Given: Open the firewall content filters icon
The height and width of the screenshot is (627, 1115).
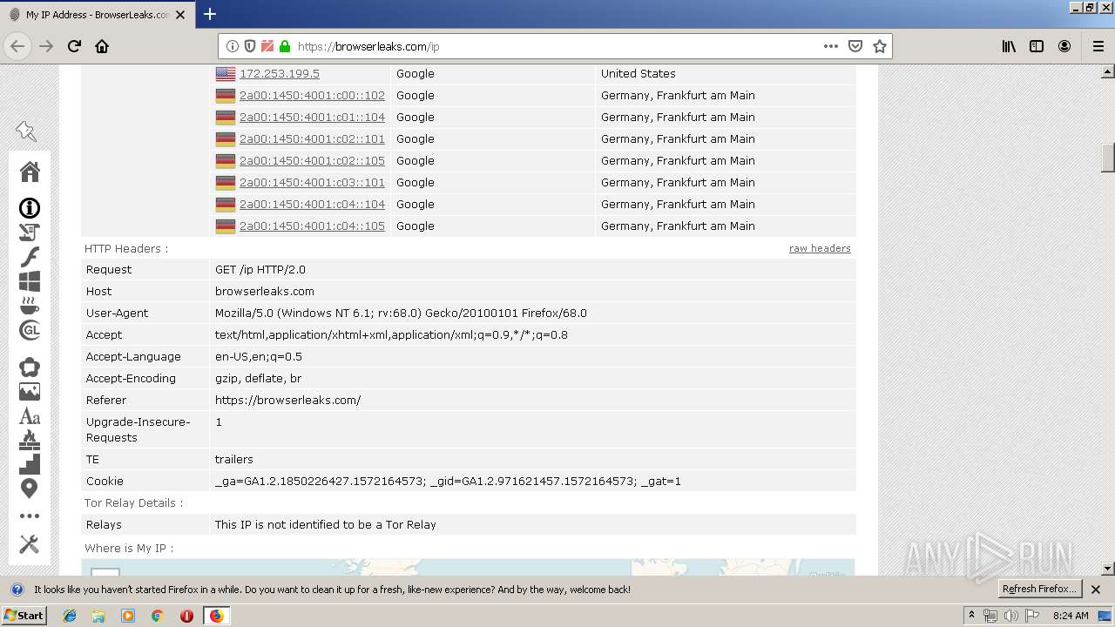Looking at the screenshot, I should (x=30, y=440).
